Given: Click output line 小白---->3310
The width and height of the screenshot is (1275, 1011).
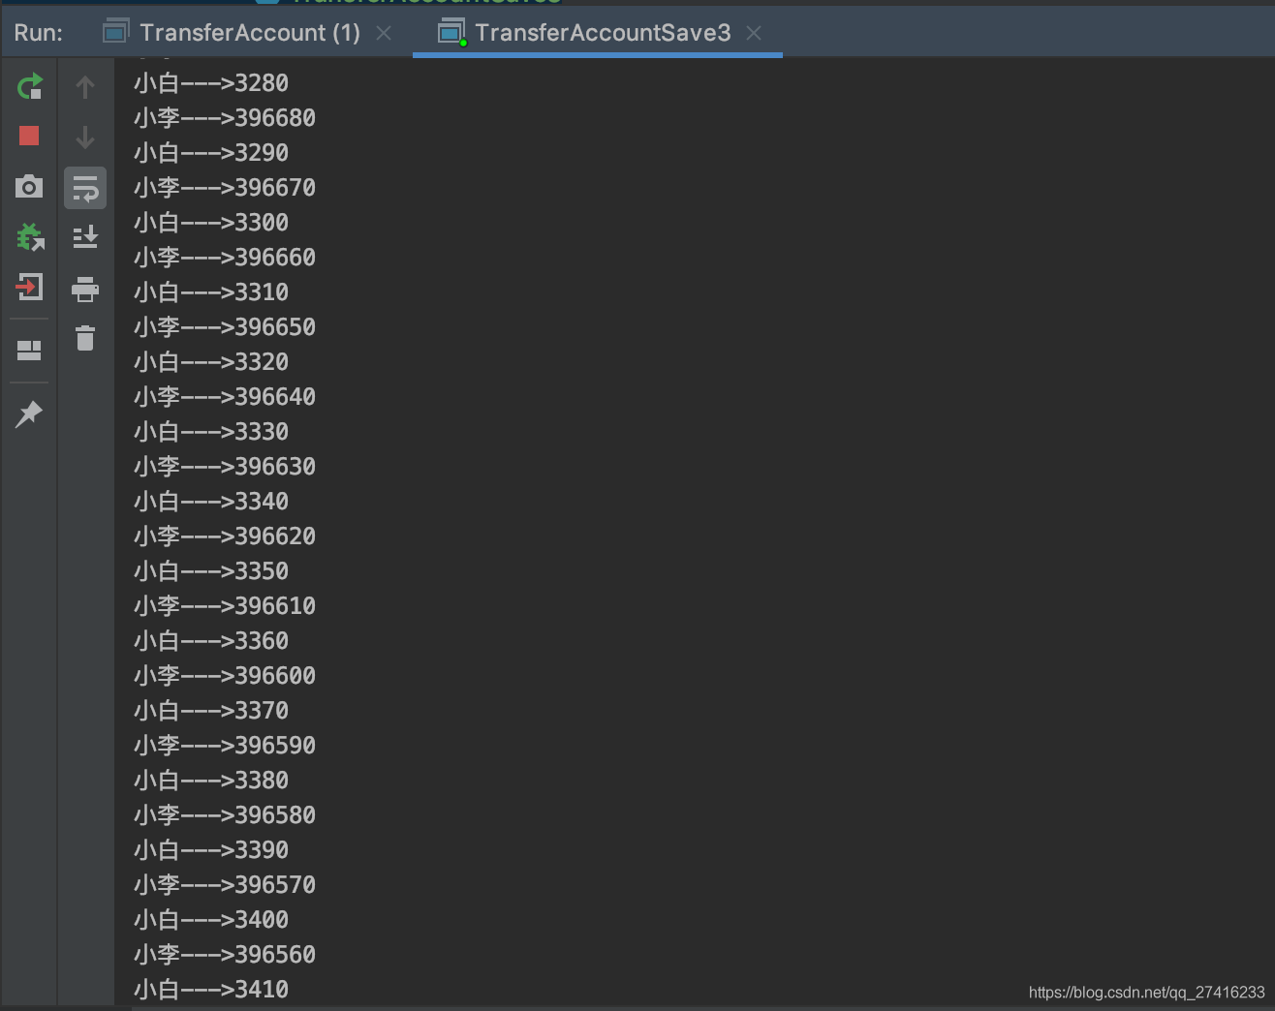Looking at the screenshot, I should [211, 292].
